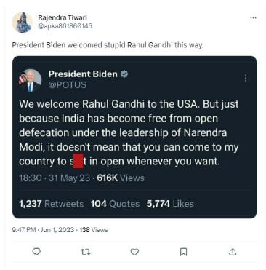Click Rajendra Tiwari's profile avatar

(x=23, y=23)
